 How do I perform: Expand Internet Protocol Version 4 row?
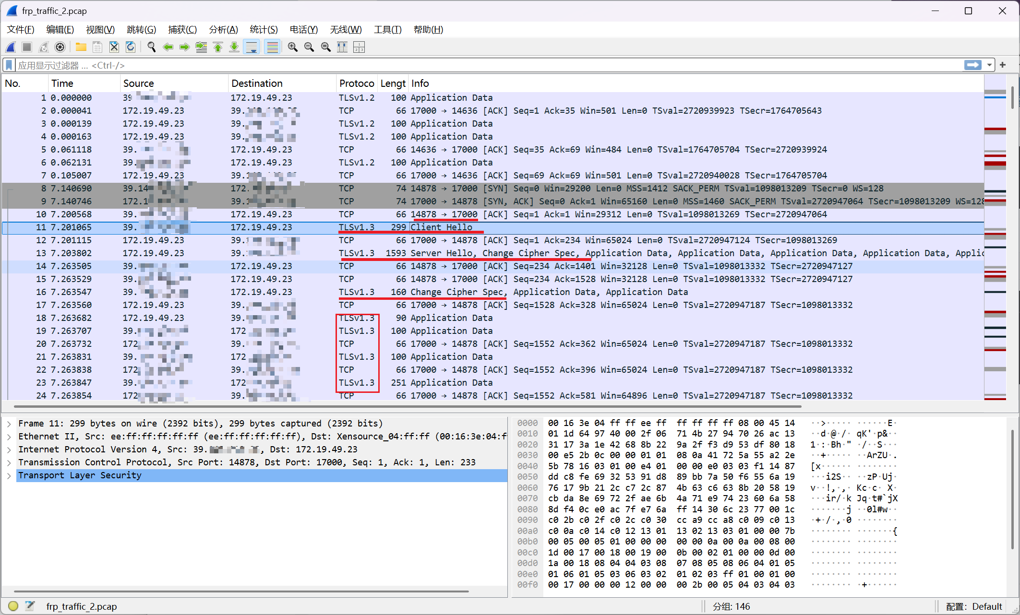[x=9, y=450]
